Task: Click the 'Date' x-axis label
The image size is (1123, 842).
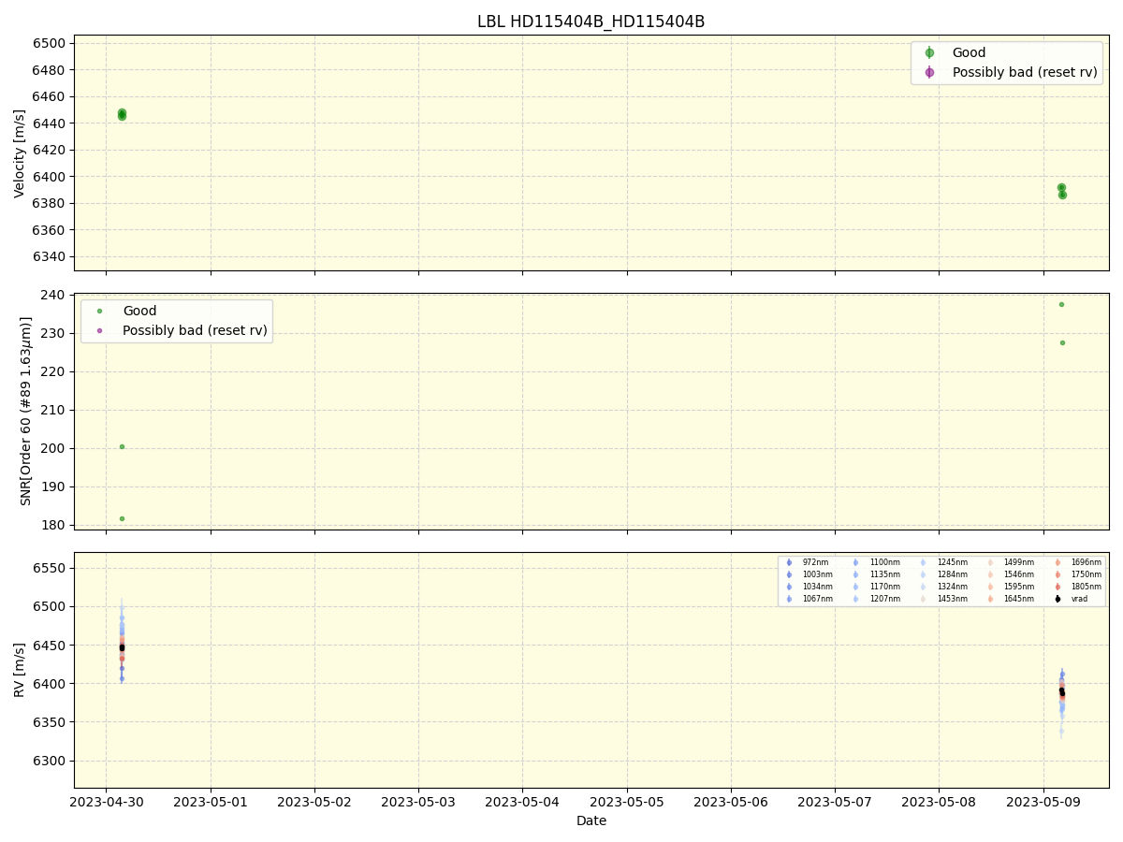Action: [591, 820]
